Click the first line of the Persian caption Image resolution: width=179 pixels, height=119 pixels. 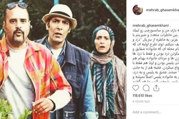(x=156, y=31)
